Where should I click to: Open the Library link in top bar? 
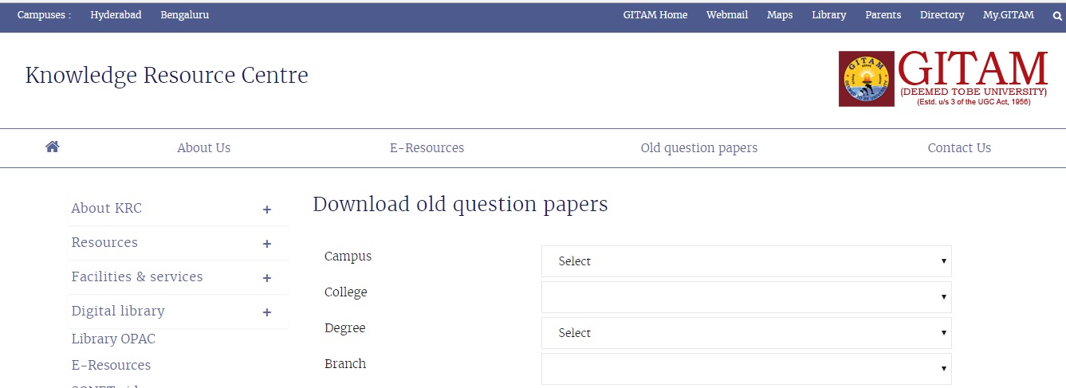[x=829, y=15]
